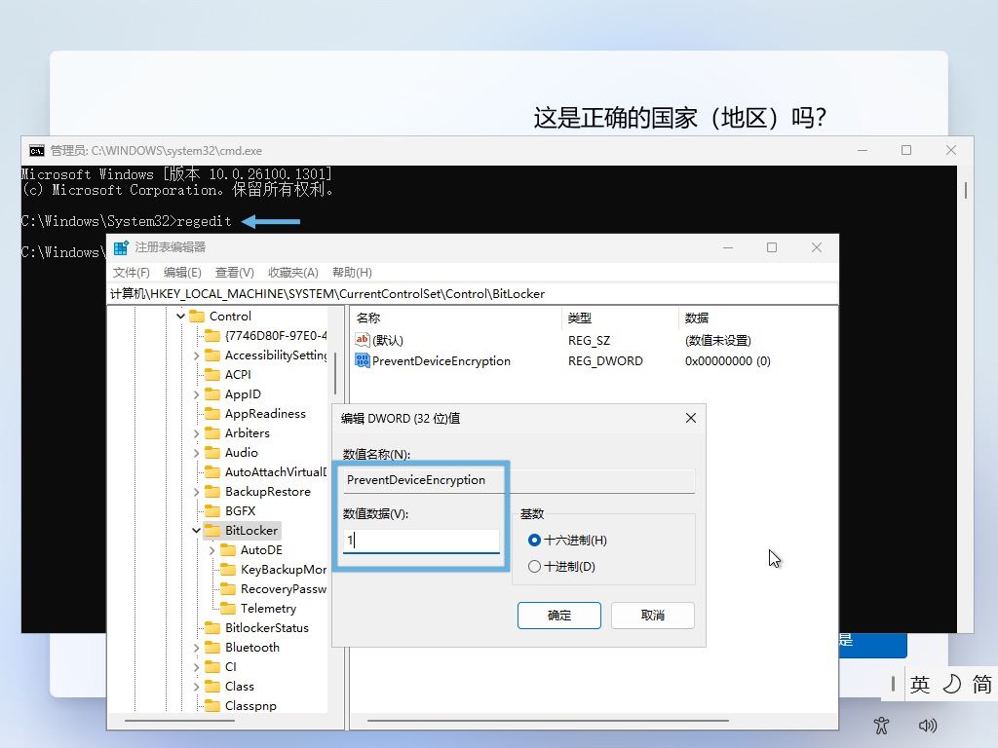The width and height of the screenshot is (998, 748).
Task: Click the accessibility icon in the taskbar
Action: [x=881, y=726]
